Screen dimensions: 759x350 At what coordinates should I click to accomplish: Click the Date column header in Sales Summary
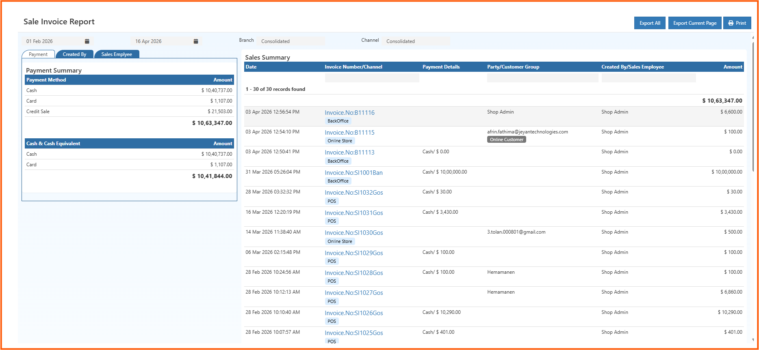(251, 67)
